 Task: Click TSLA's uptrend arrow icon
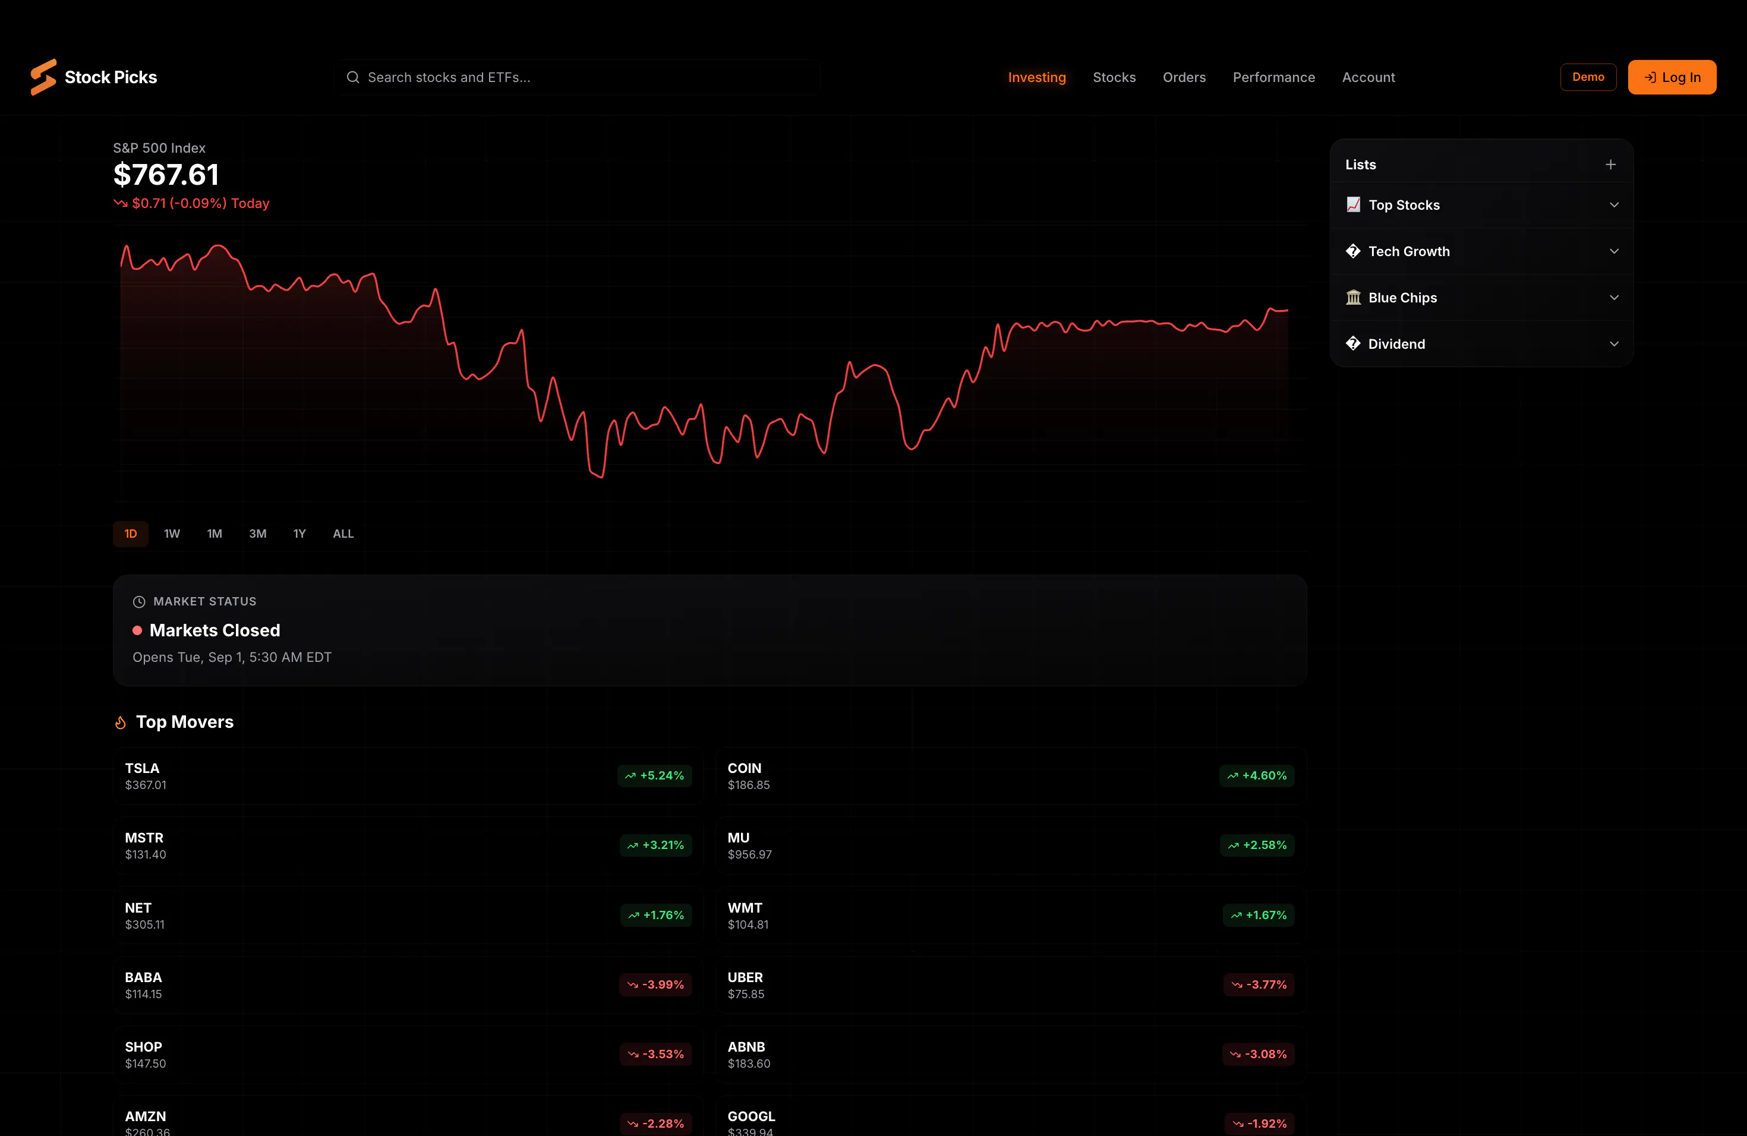[630, 776]
